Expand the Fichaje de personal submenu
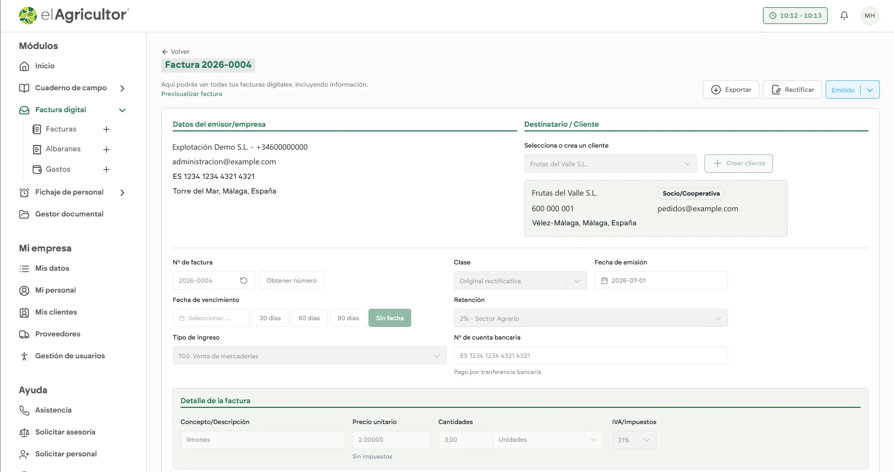The image size is (894, 472). (122, 192)
